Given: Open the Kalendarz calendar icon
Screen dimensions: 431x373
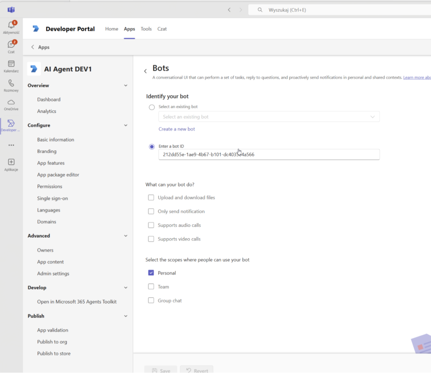Looking at the screenshot, I should click(11, 64).
